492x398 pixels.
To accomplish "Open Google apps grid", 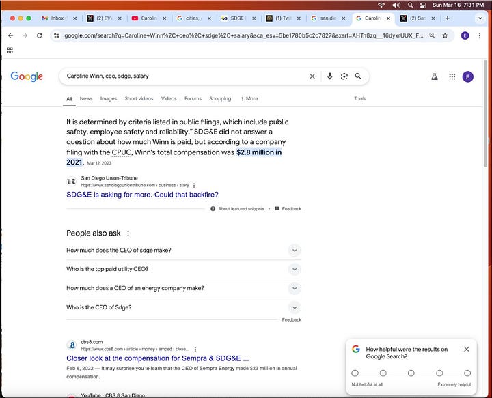I will 452,76.
